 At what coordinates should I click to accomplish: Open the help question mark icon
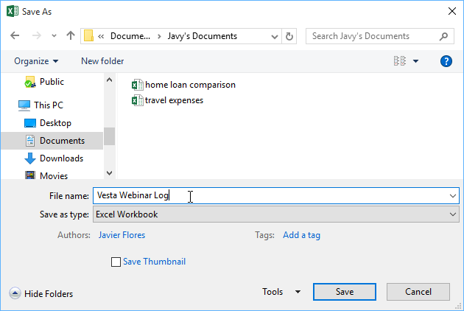(x=446, y=61)
